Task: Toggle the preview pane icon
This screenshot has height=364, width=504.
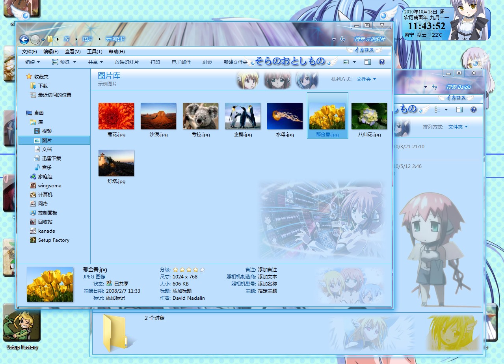Action: pos(368,62)
